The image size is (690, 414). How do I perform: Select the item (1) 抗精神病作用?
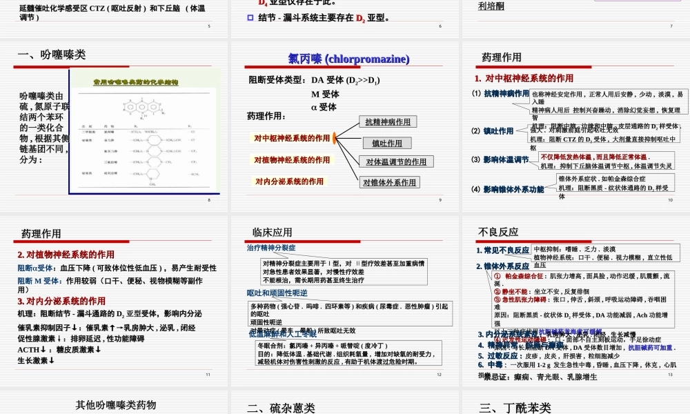click(500, 93)
